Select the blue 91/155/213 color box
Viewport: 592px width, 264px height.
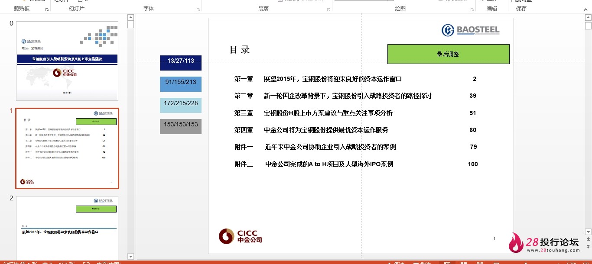[181, 84]
